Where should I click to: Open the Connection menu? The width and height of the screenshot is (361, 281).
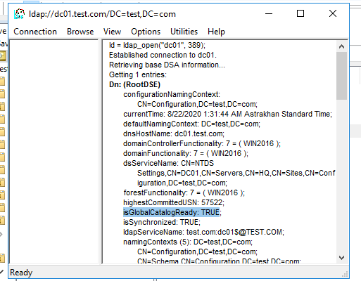35,32
